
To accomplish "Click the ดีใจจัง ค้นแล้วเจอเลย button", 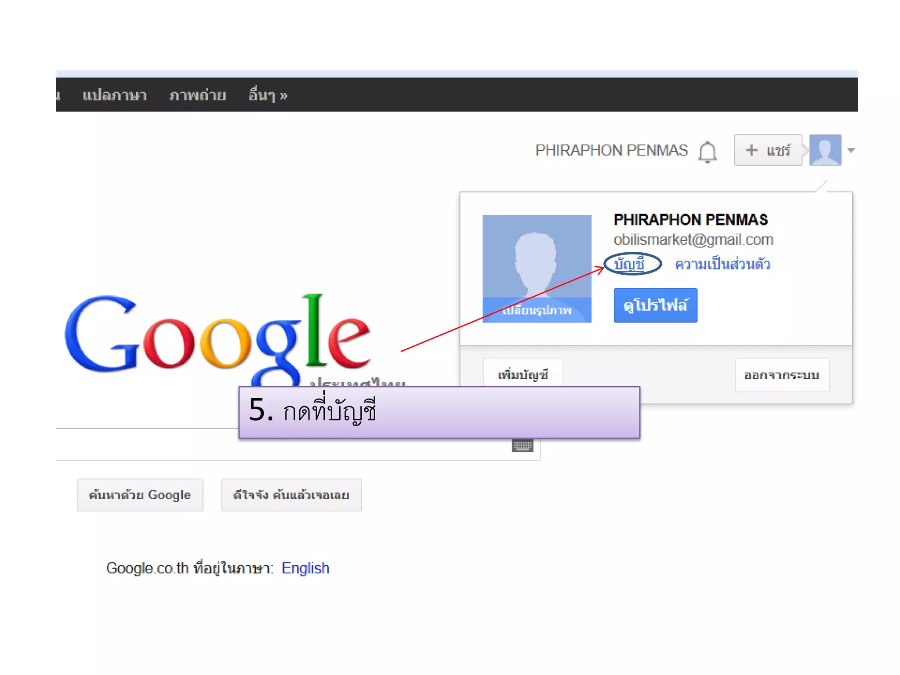I will pyautogui.click(x=291, y=495).
